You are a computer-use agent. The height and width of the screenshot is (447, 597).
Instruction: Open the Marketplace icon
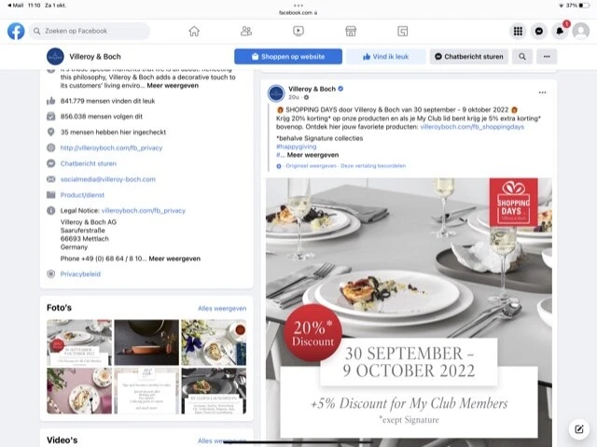[351, 31]
